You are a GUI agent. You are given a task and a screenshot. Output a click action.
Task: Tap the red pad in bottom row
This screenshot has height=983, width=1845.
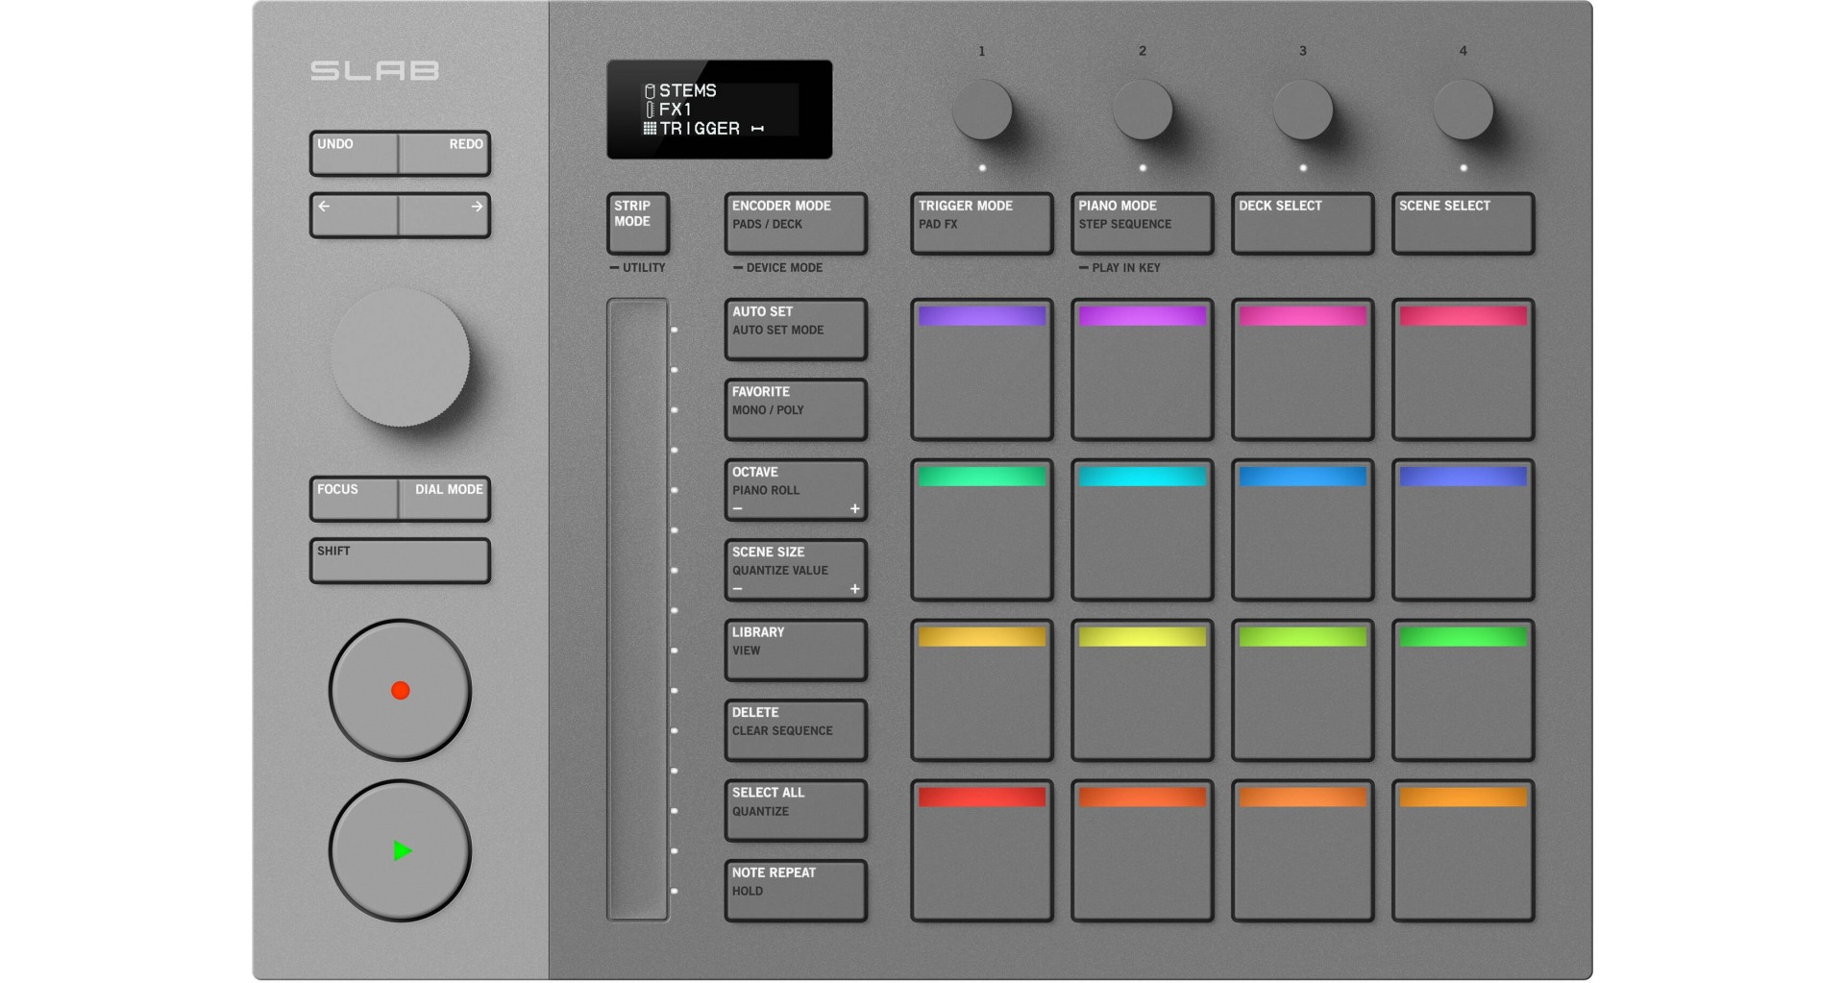tap(981, 850)
